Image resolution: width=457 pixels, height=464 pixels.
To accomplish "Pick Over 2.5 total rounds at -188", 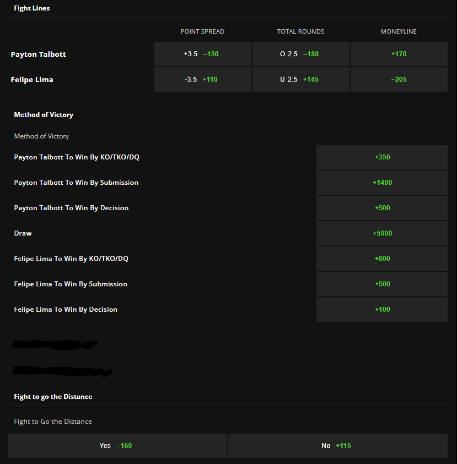I will click(x=300, y=54).
